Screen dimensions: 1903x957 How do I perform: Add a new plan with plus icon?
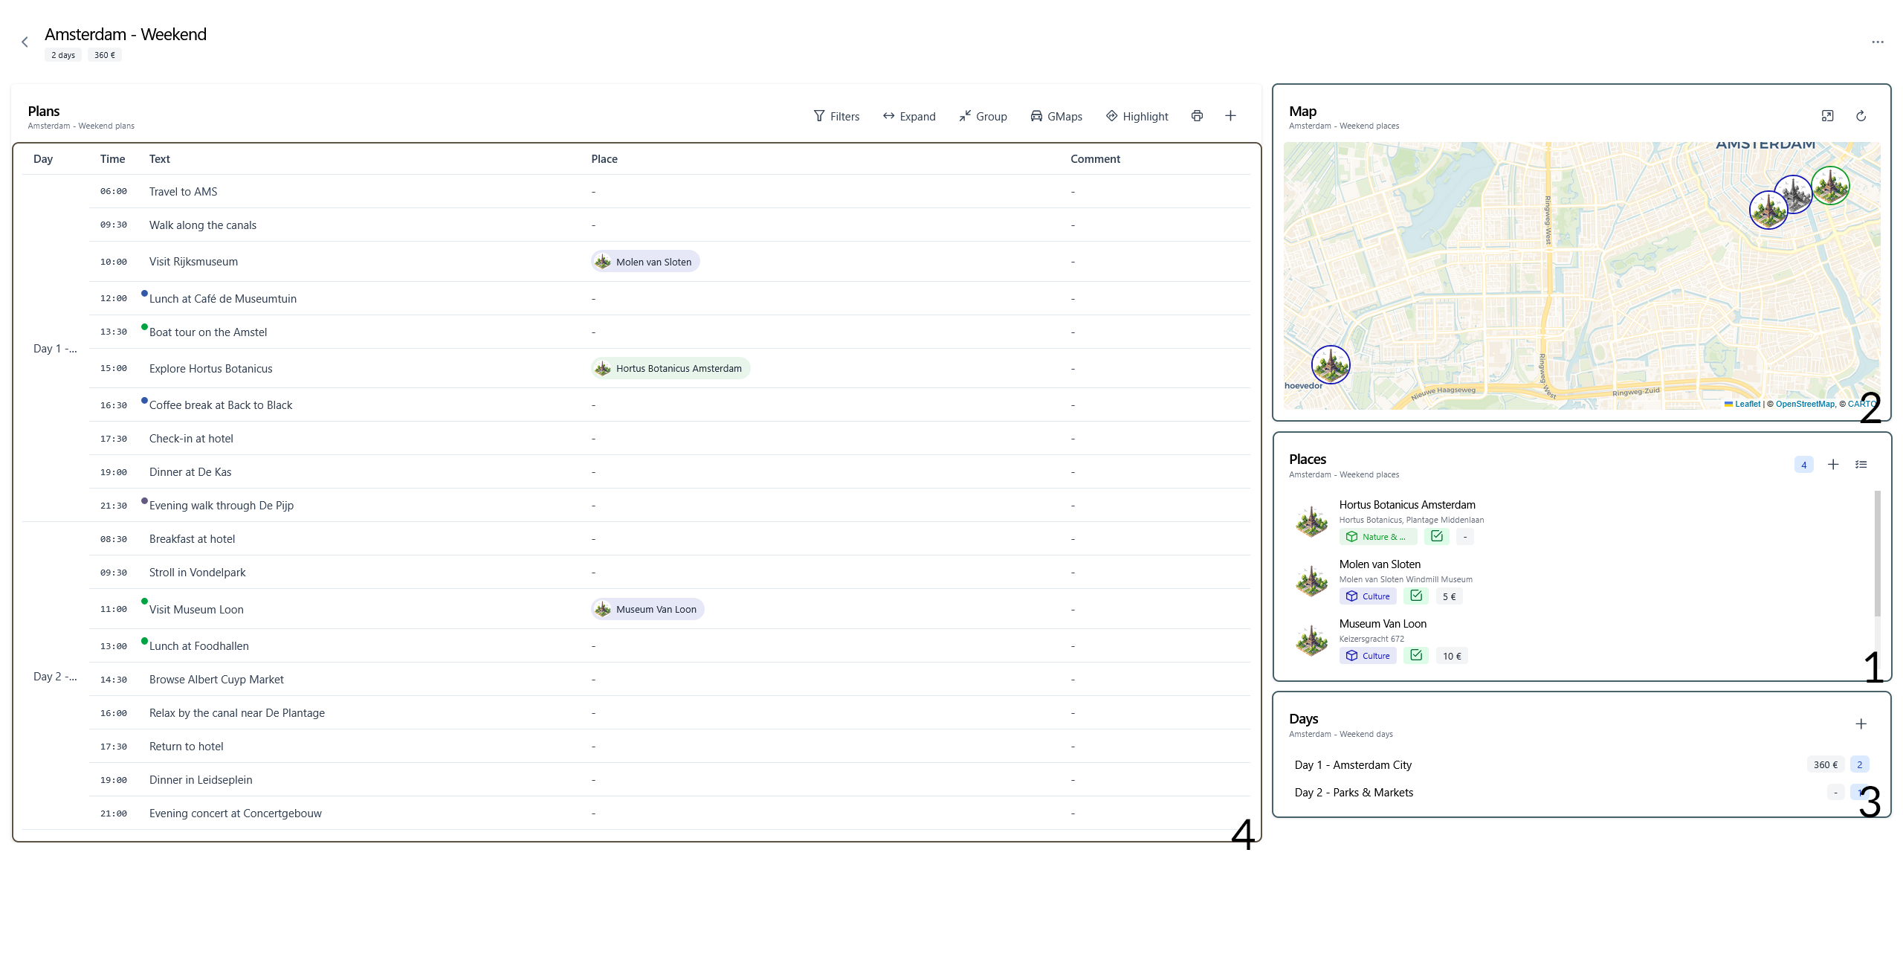1230,116
